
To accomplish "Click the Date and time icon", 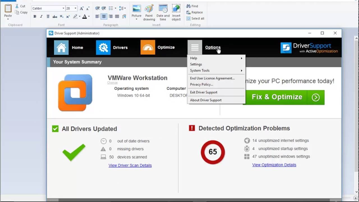I will click(163, 12).
